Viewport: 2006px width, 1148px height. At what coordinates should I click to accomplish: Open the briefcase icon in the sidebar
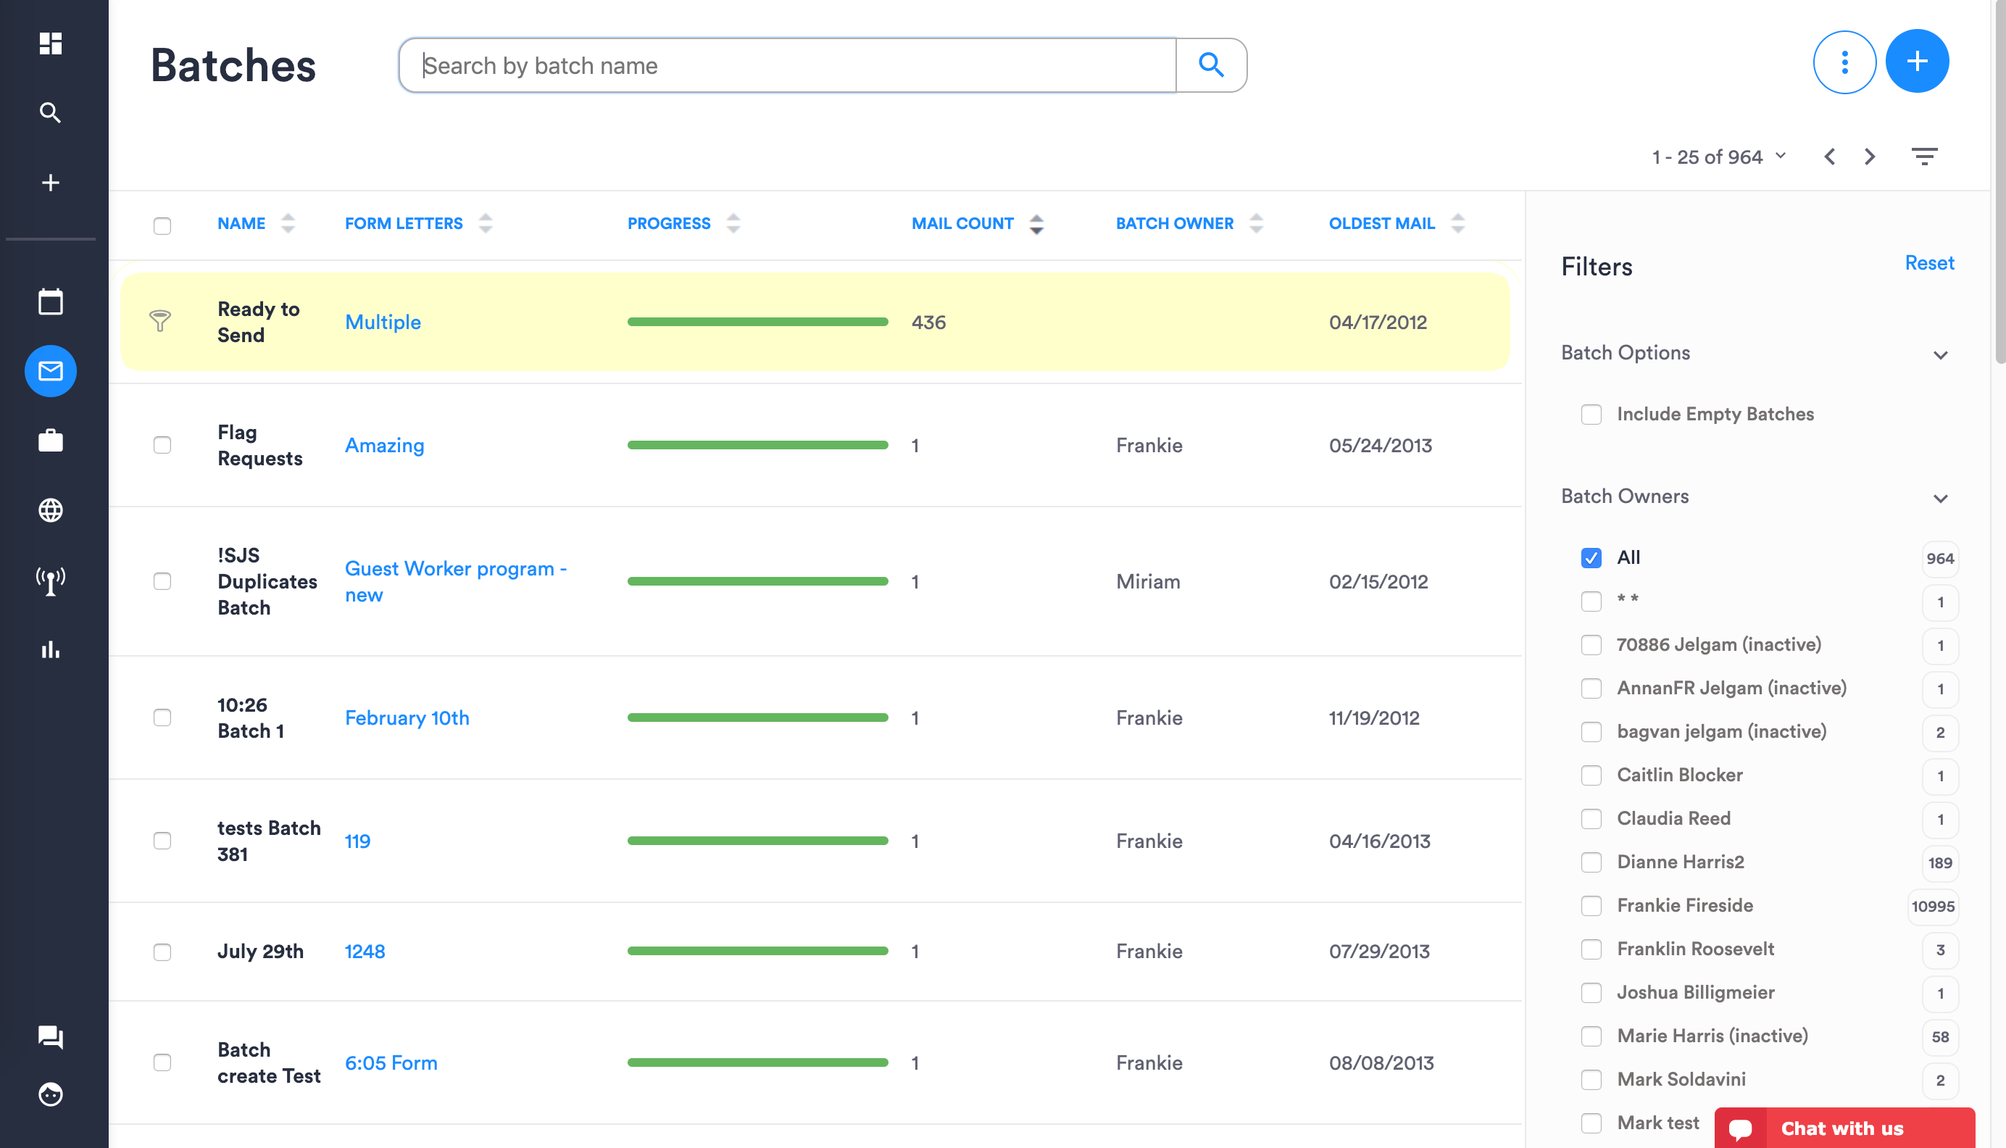click(51, 441)
